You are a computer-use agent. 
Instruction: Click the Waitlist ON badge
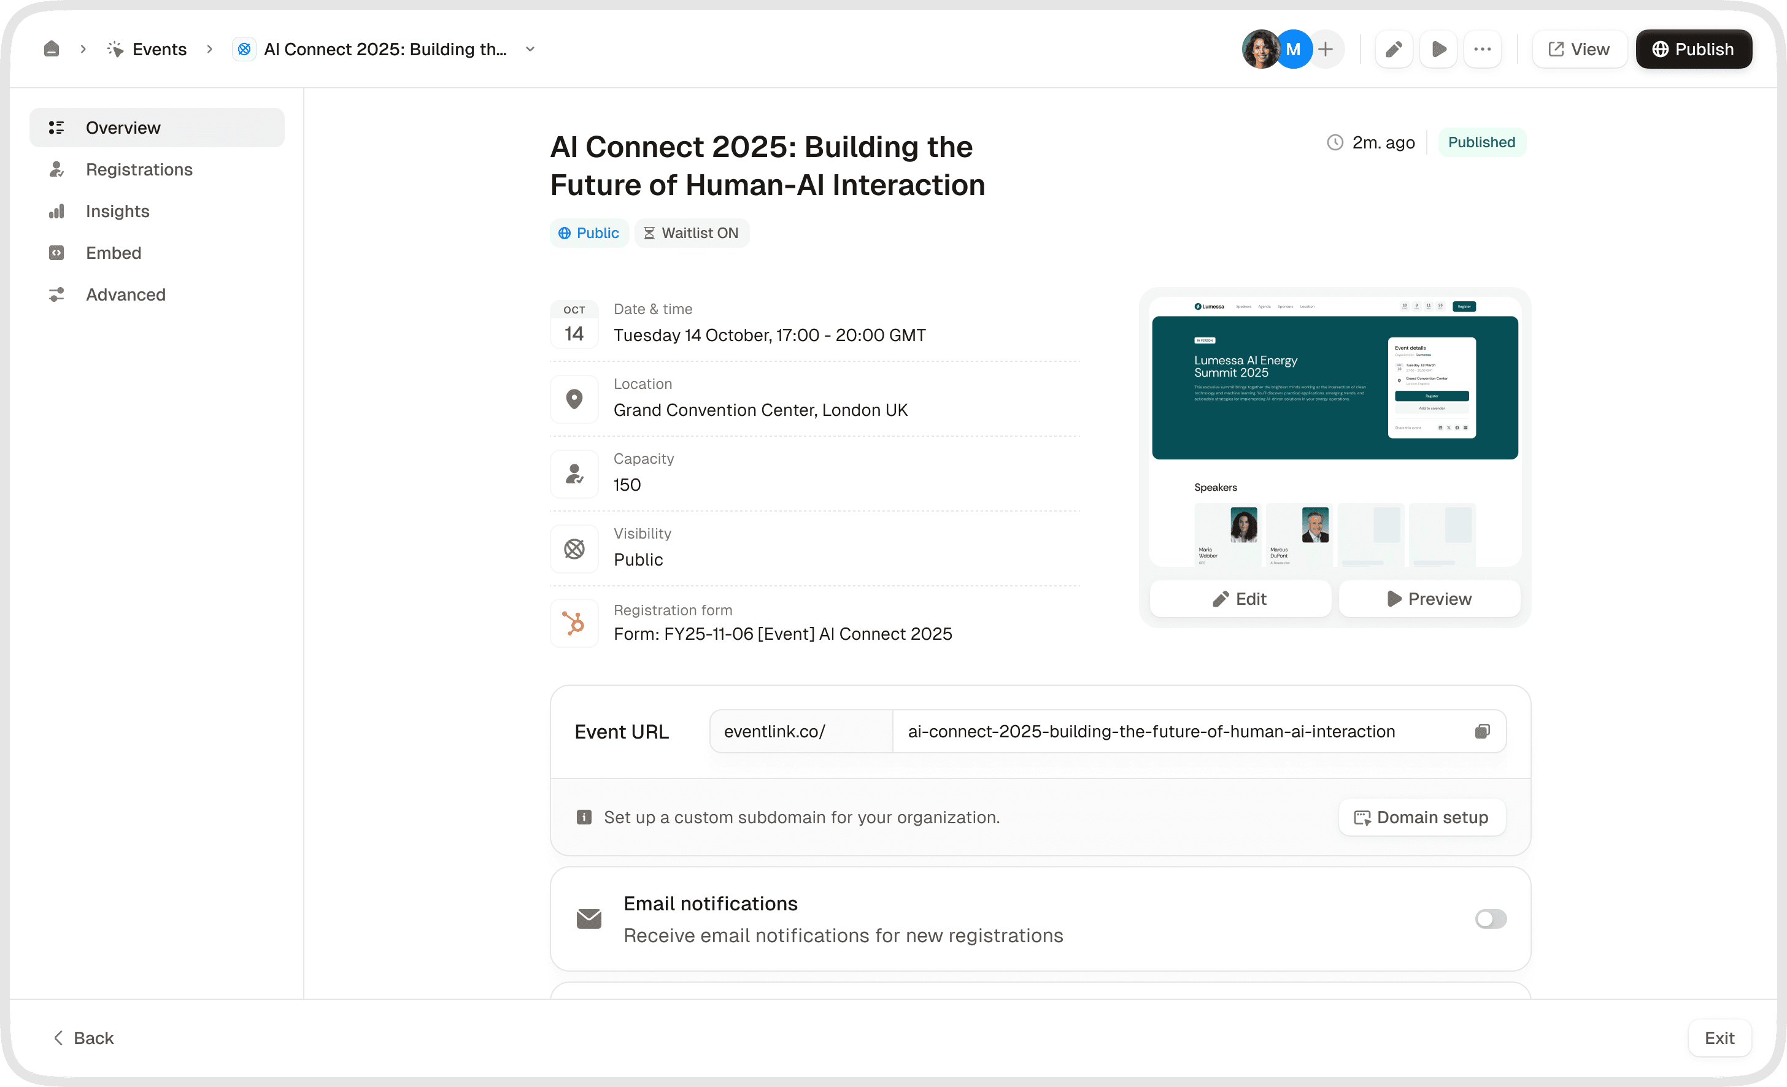(691, 232)
